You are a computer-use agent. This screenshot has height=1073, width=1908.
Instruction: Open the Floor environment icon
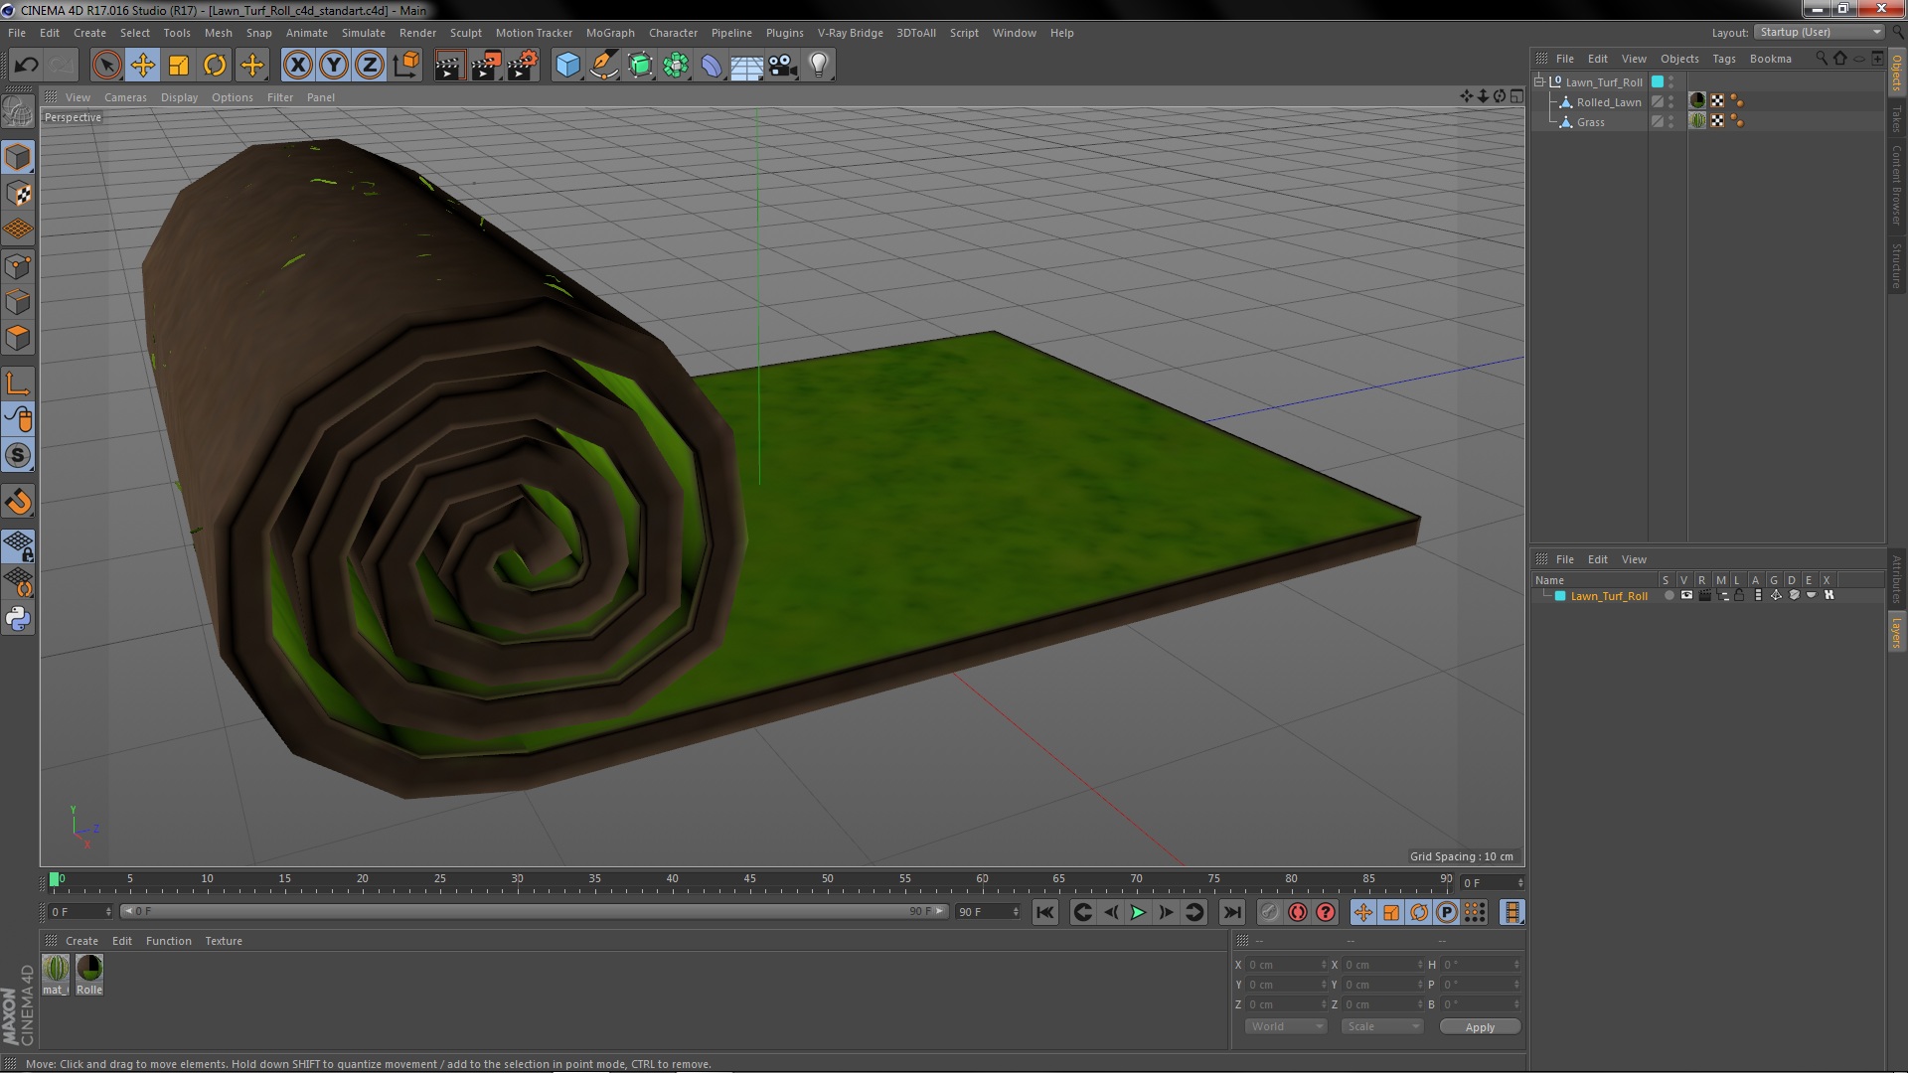747,66
